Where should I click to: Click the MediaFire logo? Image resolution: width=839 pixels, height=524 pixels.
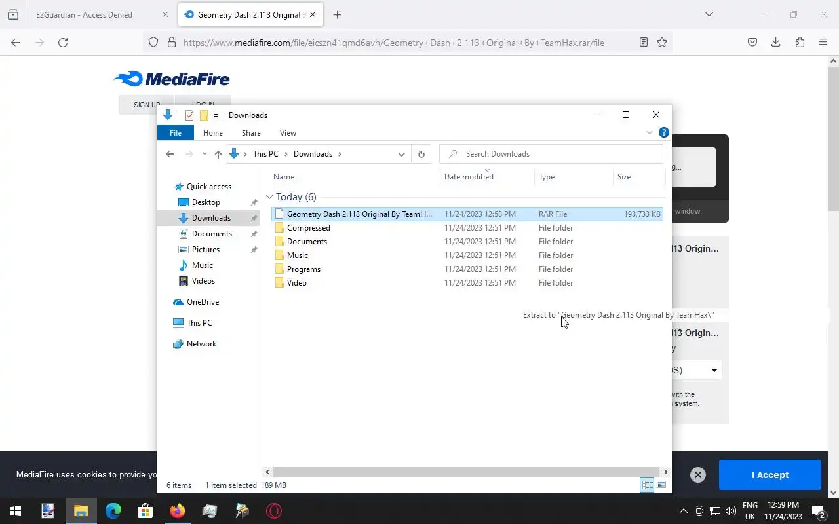pos(172,79)
